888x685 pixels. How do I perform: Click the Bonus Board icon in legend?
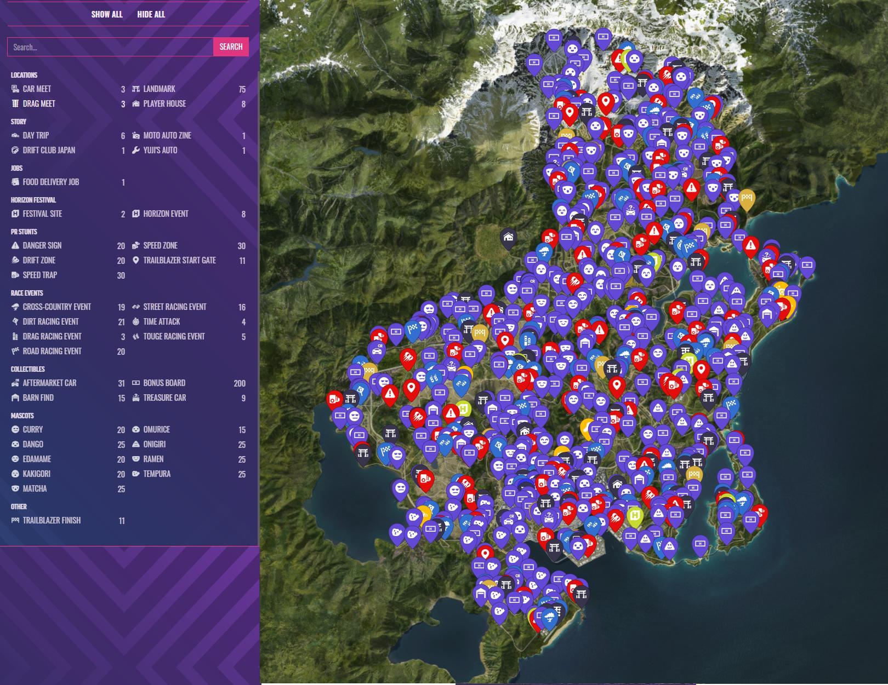[x=136, y=383]
